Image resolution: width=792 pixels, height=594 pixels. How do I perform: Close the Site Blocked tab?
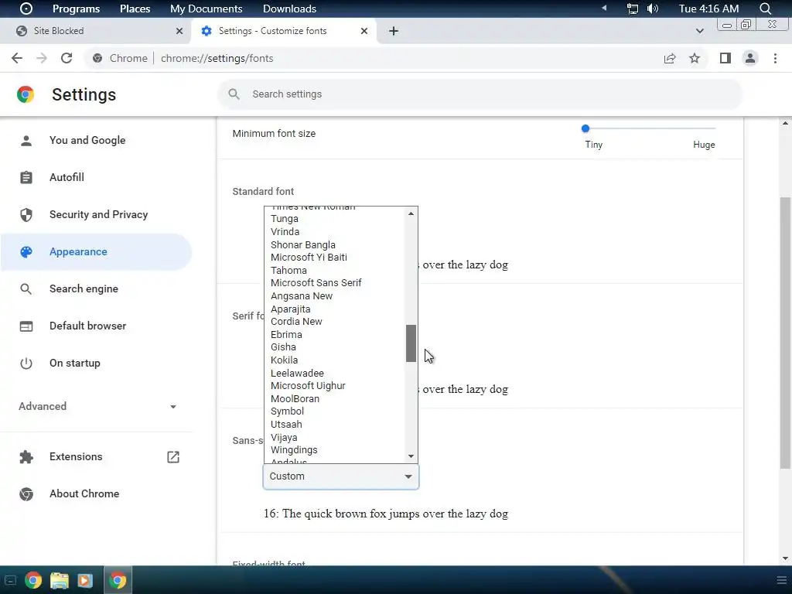[179, 31]
